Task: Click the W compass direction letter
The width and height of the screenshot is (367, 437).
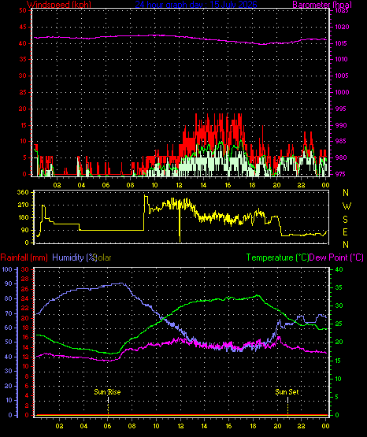Action: point(347,206)
